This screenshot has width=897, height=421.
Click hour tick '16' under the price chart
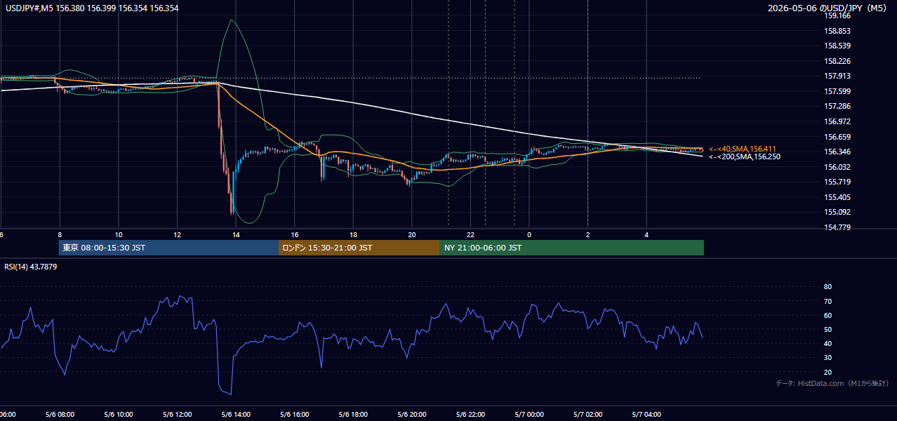[295, 234]
